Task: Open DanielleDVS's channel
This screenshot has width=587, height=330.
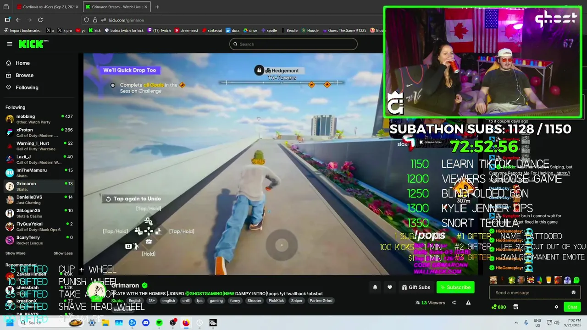Action: (39, 200)
